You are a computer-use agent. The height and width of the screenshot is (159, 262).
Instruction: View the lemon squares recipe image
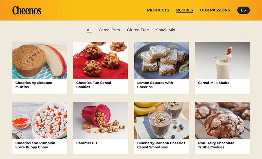[x=161, y=60]
